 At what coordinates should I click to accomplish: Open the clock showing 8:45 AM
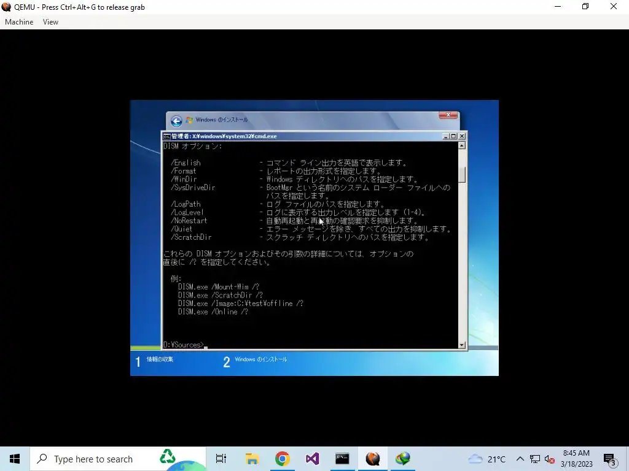point(576,459)
